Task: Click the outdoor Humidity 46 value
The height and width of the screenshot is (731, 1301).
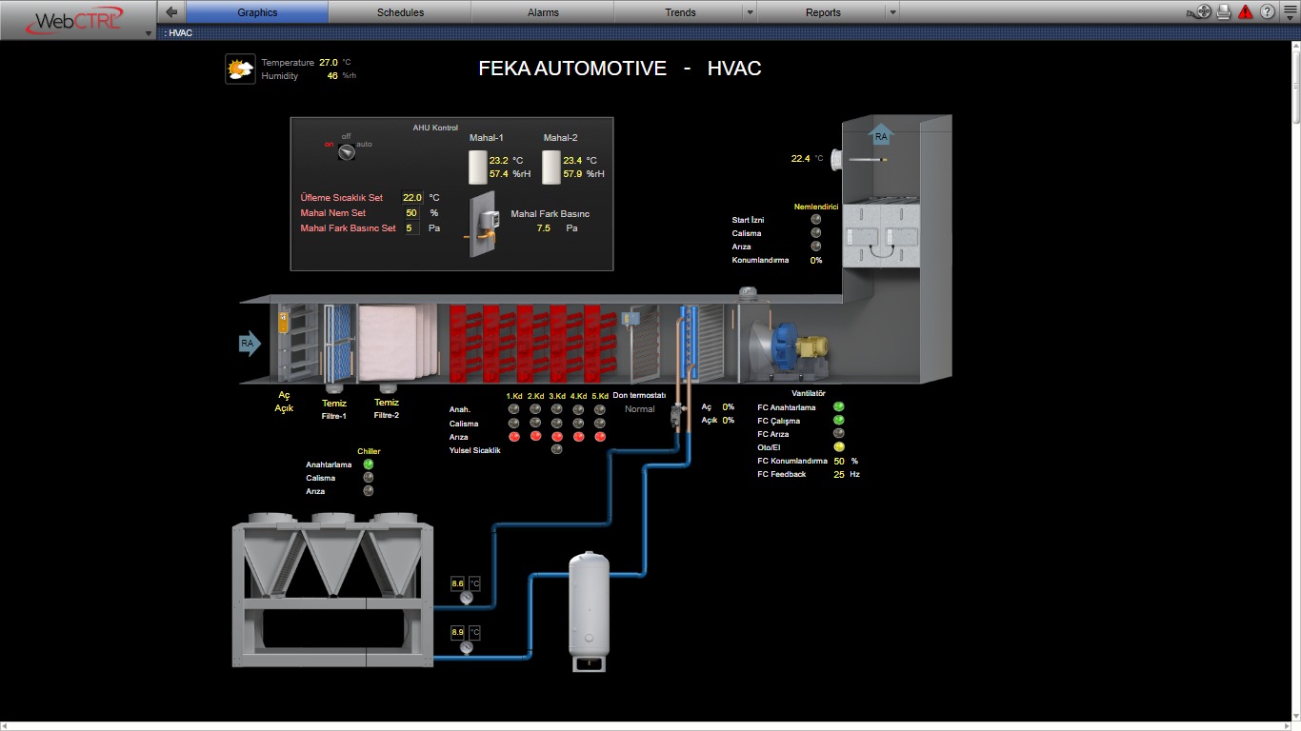Action: coord(332,75)
